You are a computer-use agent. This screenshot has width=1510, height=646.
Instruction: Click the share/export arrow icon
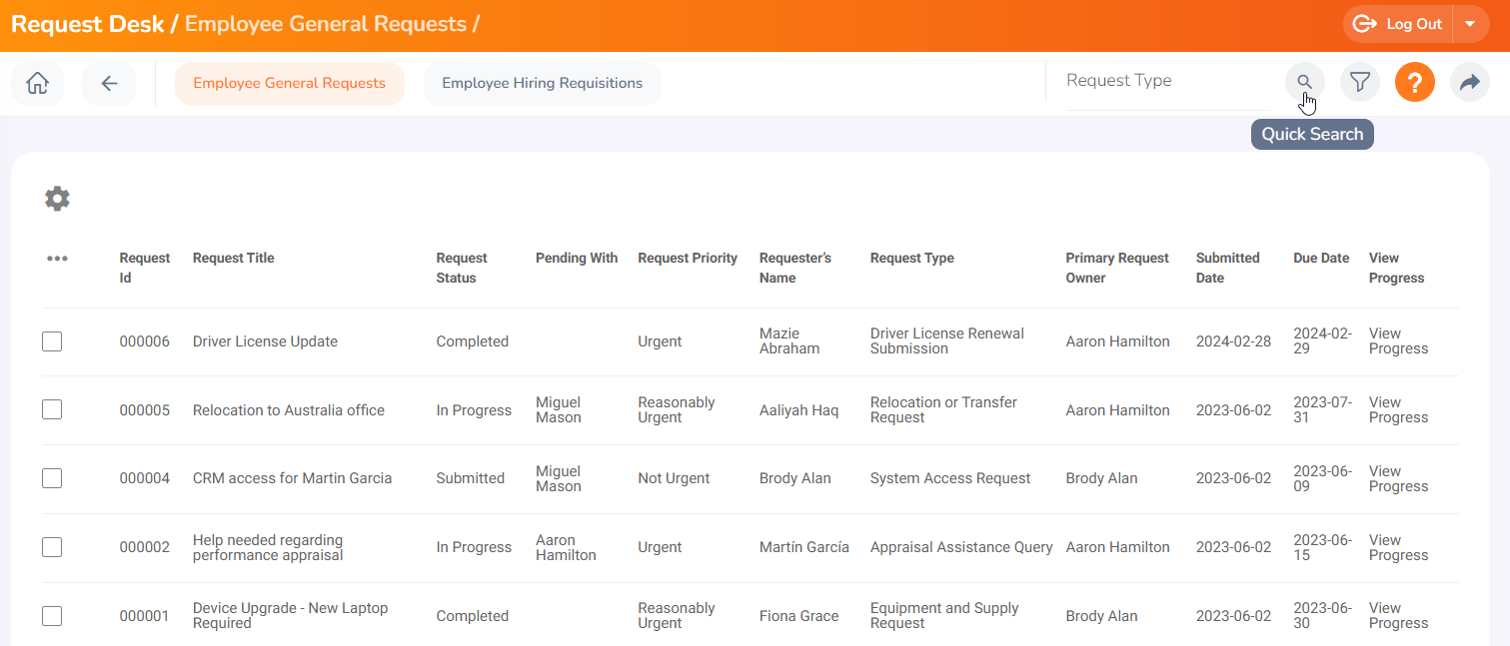click(x=1469, y=82)
